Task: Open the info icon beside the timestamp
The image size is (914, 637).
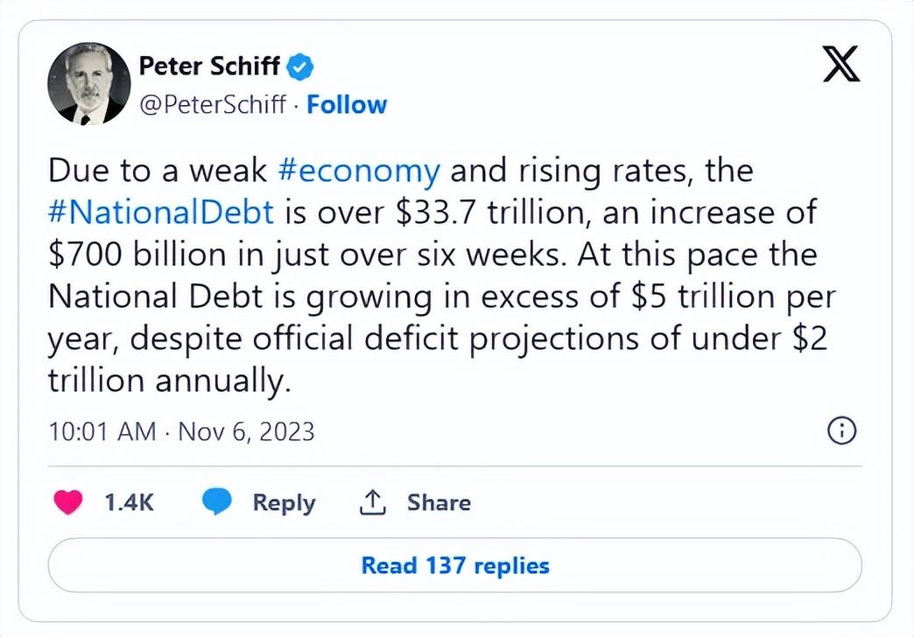Action: click(840, 430)
